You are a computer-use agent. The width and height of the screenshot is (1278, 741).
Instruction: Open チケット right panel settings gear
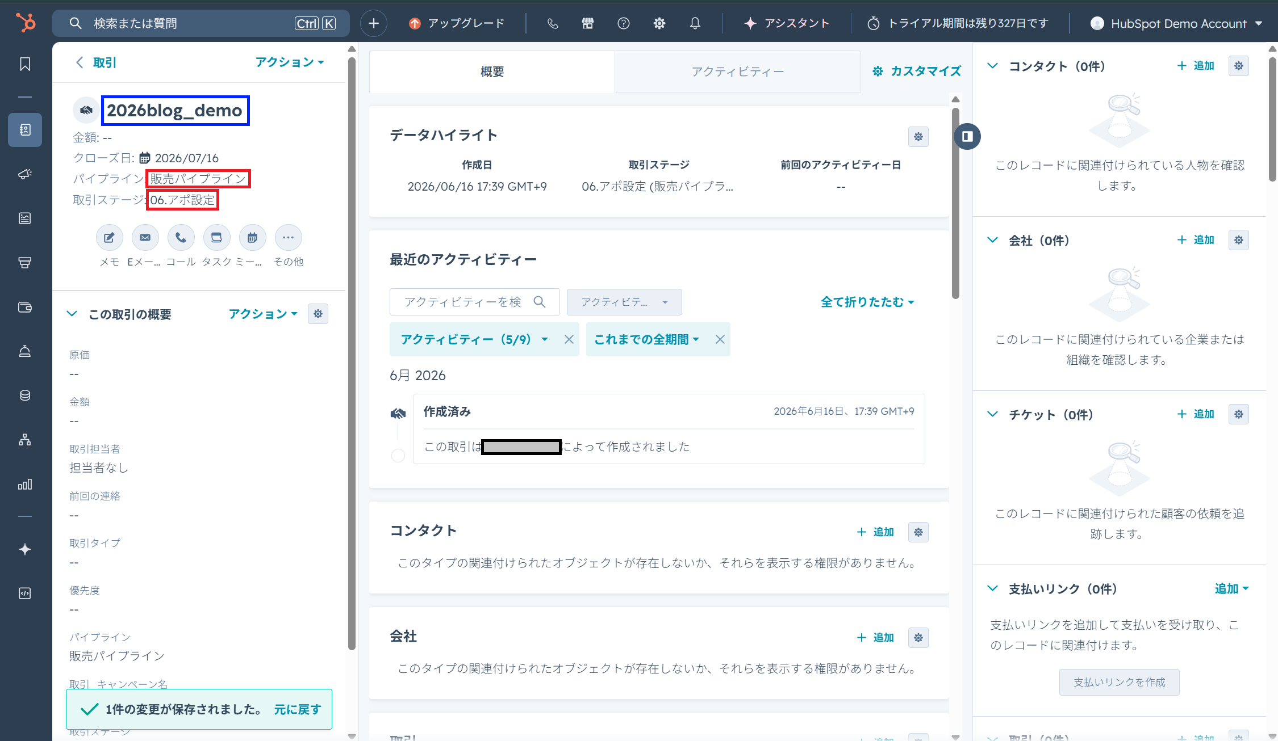coord(1239,414)
